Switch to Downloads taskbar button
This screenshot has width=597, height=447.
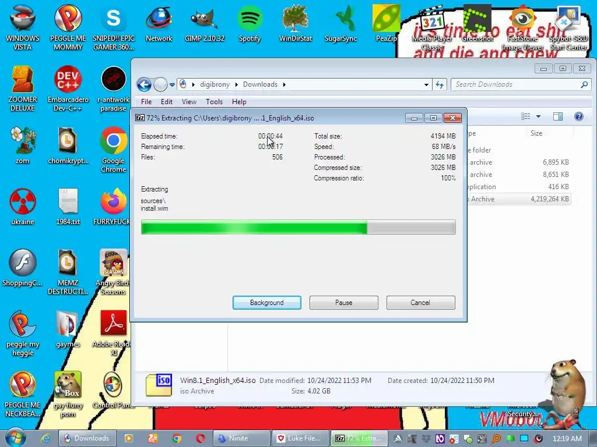click(87, 438)
